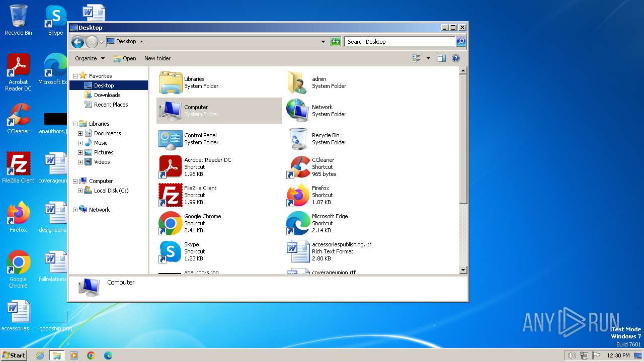Screen dimensions: 644x362
Task: Click the Open toolbar button
Action: [125, 58]
